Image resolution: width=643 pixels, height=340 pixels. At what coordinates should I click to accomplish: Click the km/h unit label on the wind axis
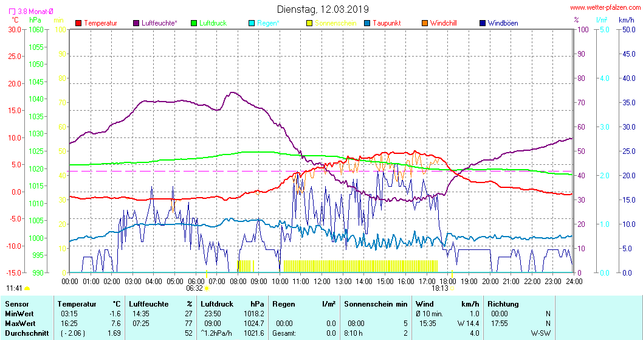[627, 19]
